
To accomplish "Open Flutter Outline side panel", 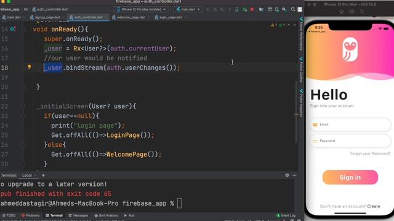I will point(301,69).
